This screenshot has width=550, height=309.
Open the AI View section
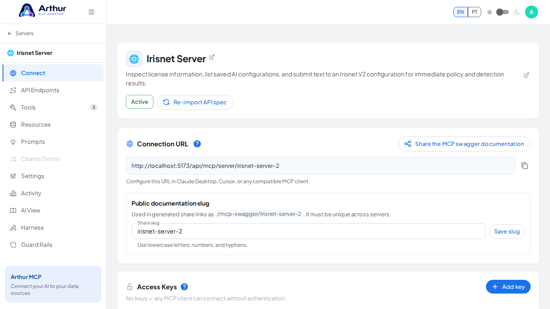pyautogui.click(x=53, y=210)
